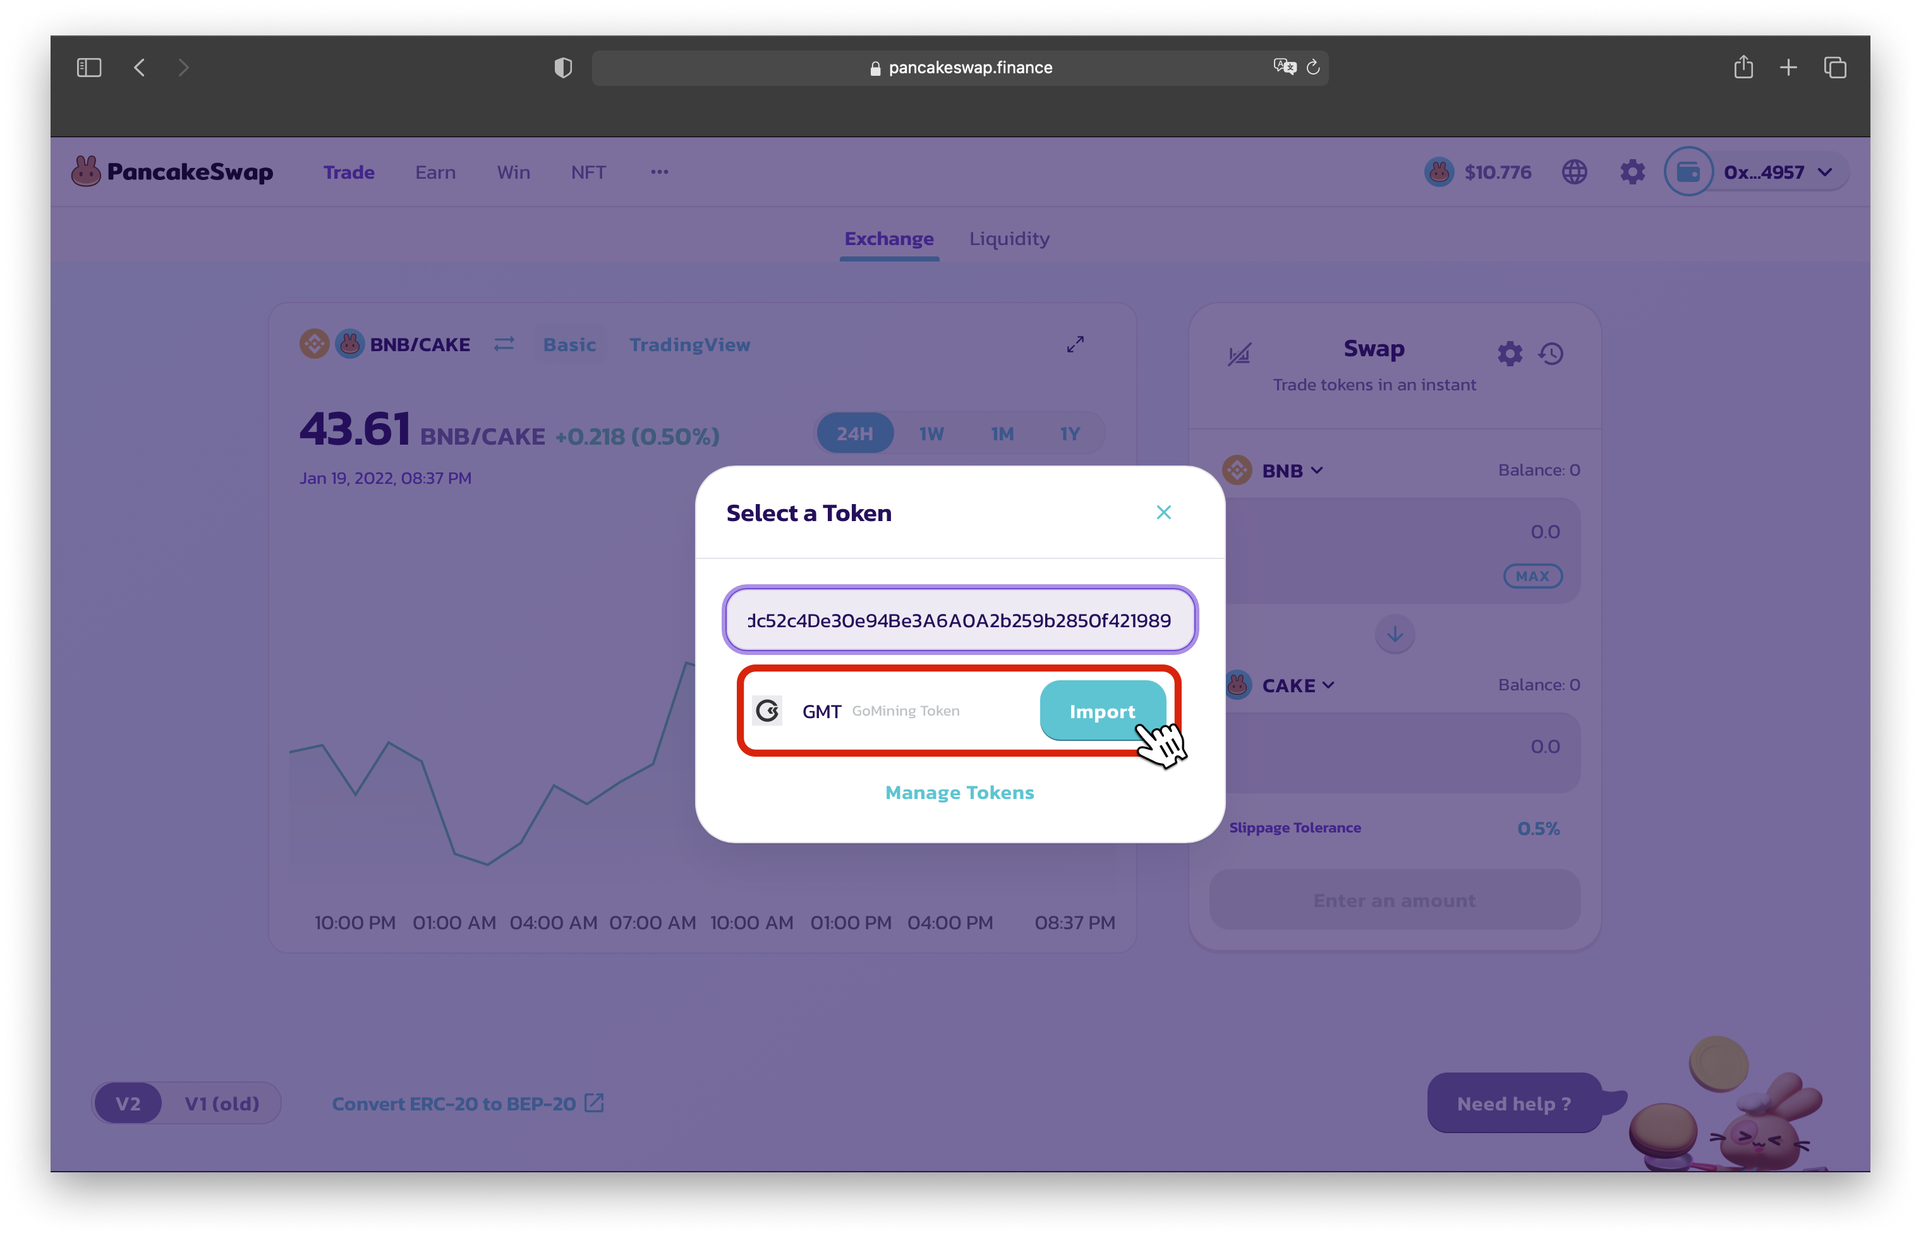Expand the BNB token dropdown

tap(1292, 471)
